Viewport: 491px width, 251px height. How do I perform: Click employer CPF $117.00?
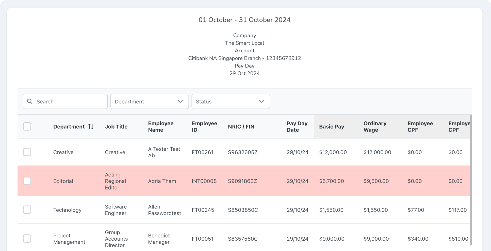(457, 210)
